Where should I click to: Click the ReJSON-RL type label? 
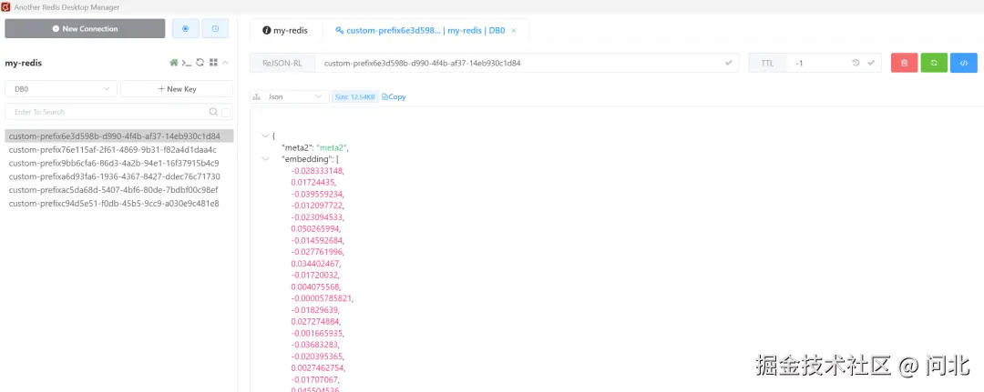pyautogui.click(x=282, y=63)
